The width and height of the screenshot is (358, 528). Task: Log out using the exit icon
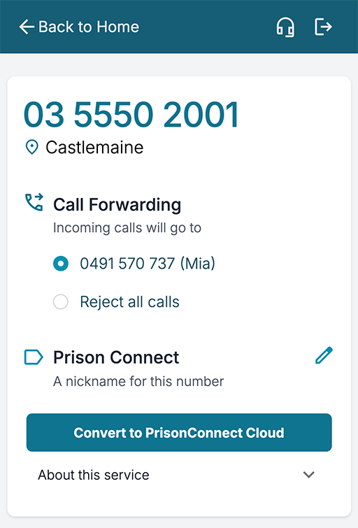click(323, 27)
